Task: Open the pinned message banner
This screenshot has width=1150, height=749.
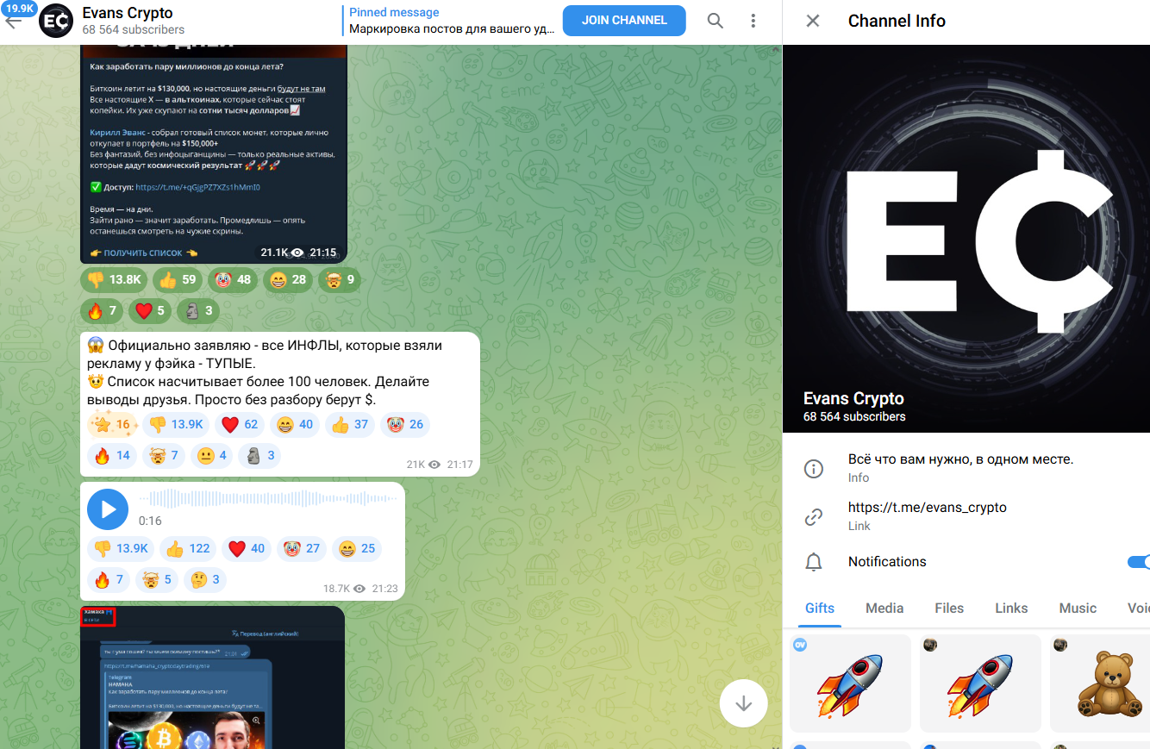Action: coord(450,21)
